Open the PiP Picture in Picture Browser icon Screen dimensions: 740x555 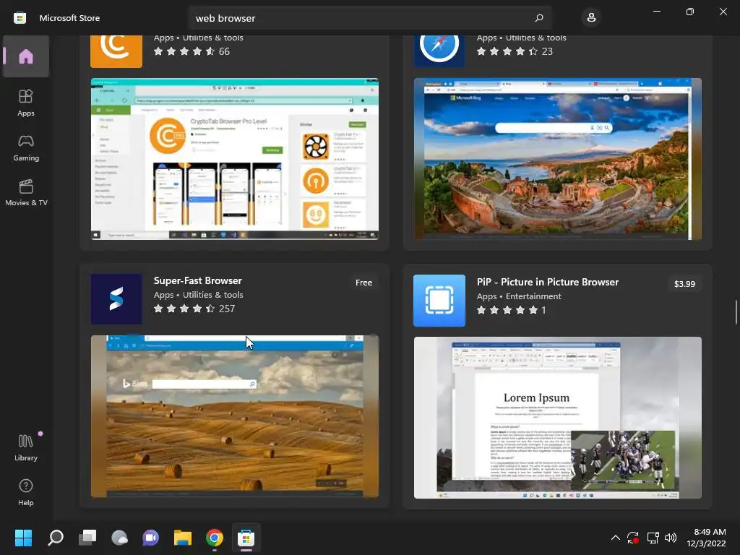439,301
